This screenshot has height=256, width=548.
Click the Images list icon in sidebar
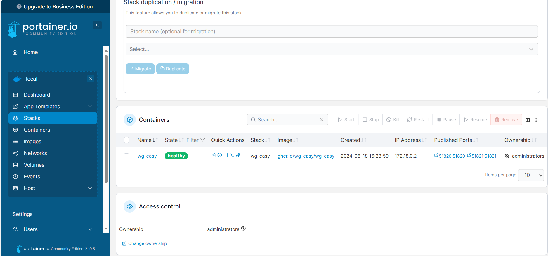[15, 142]
